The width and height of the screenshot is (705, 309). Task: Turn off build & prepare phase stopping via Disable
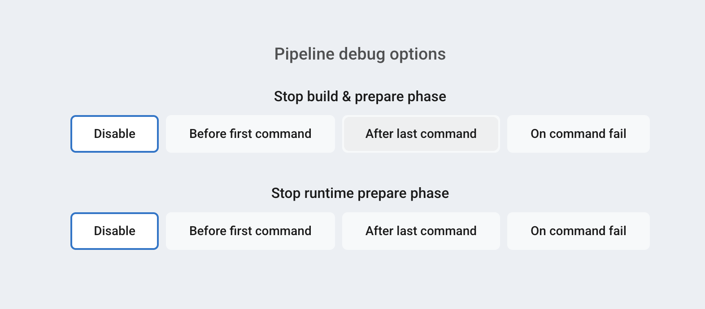[x=114, y=134]
